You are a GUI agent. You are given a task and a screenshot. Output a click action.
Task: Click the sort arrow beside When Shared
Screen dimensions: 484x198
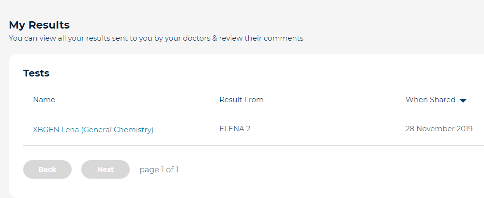coord(463,100)
